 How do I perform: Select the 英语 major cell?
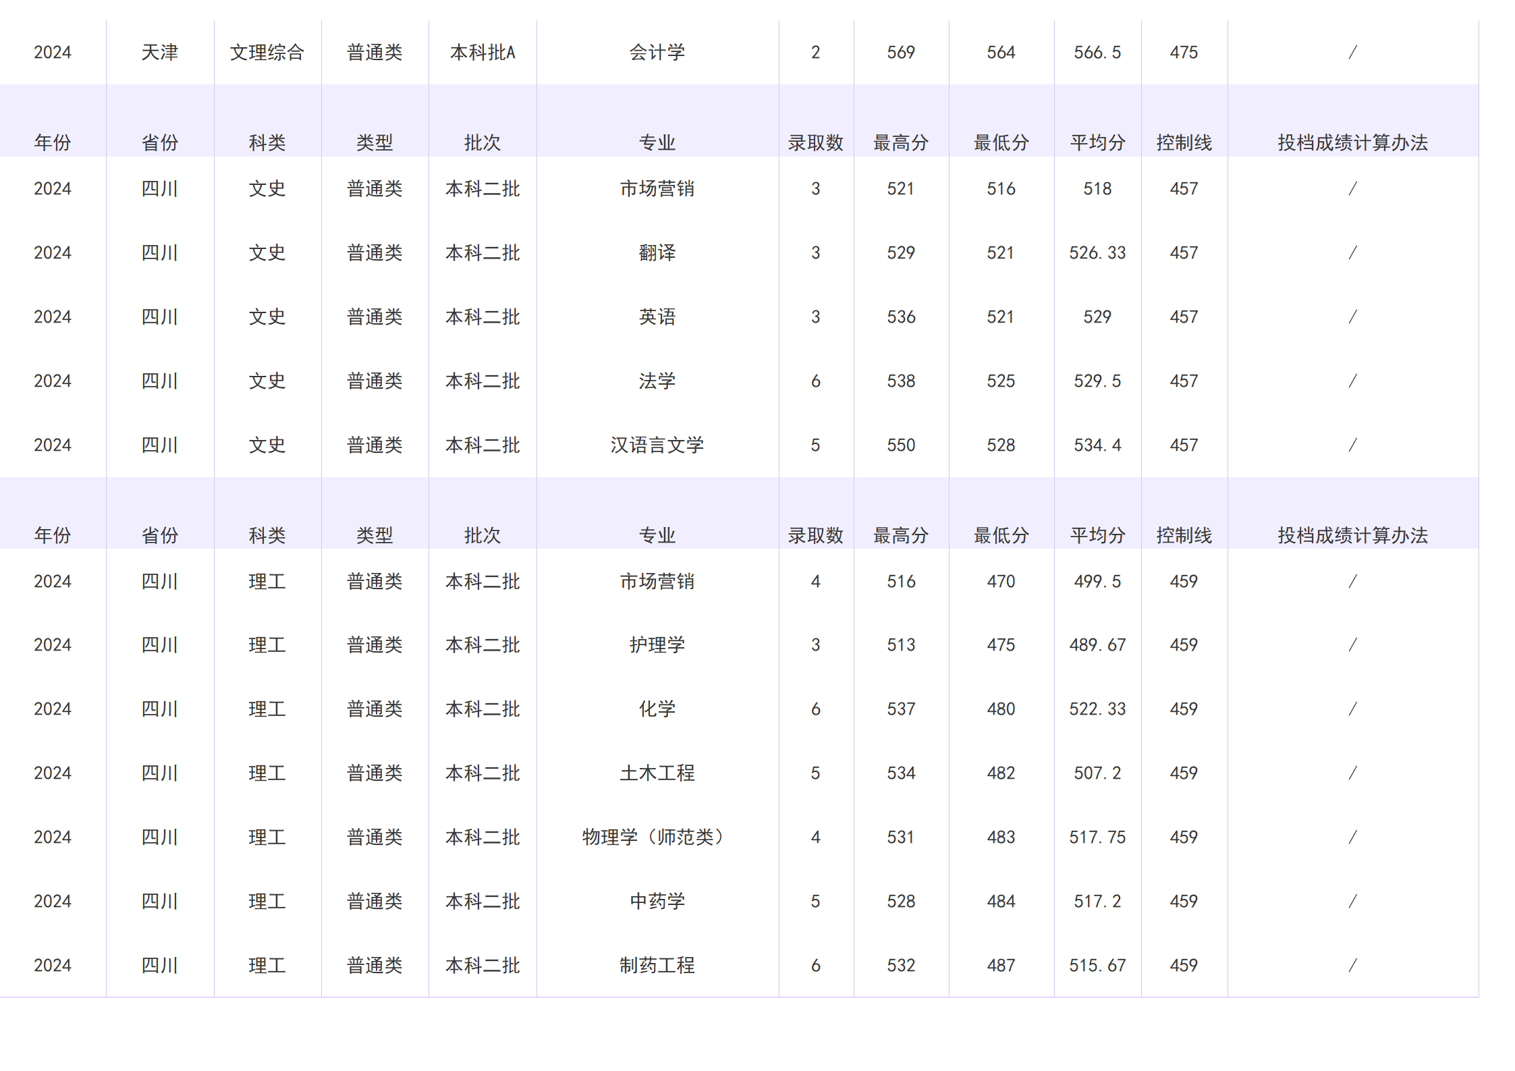click(658, 317)
